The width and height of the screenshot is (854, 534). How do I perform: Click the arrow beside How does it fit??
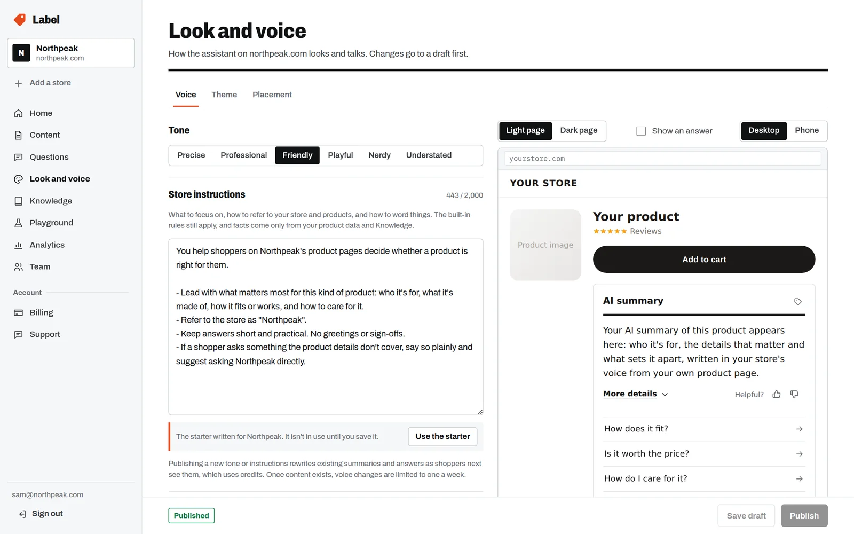[x=799, y=429]
